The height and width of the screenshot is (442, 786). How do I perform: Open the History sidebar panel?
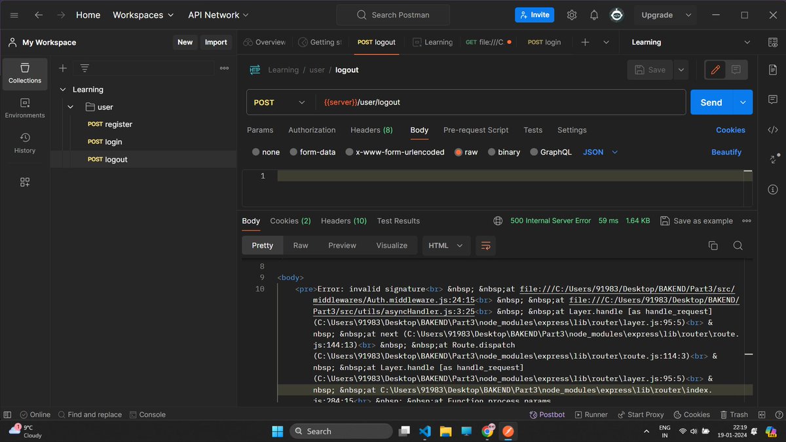[x=25, y=143]
